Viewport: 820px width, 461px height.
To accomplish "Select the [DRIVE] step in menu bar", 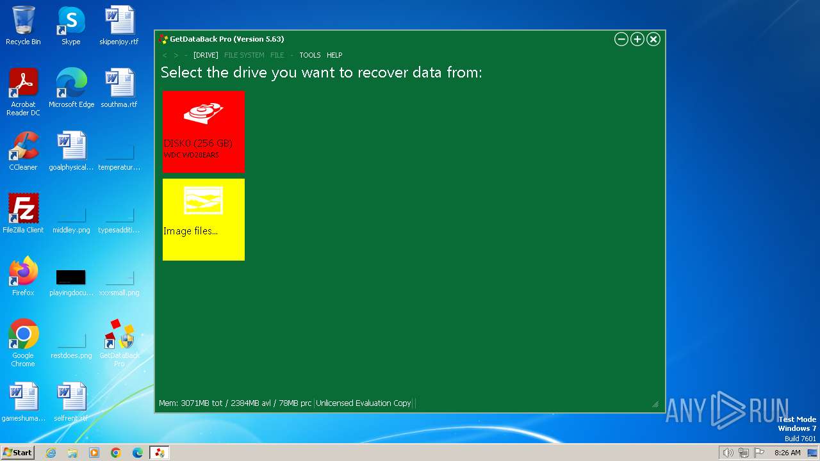I will coord(206,55).
